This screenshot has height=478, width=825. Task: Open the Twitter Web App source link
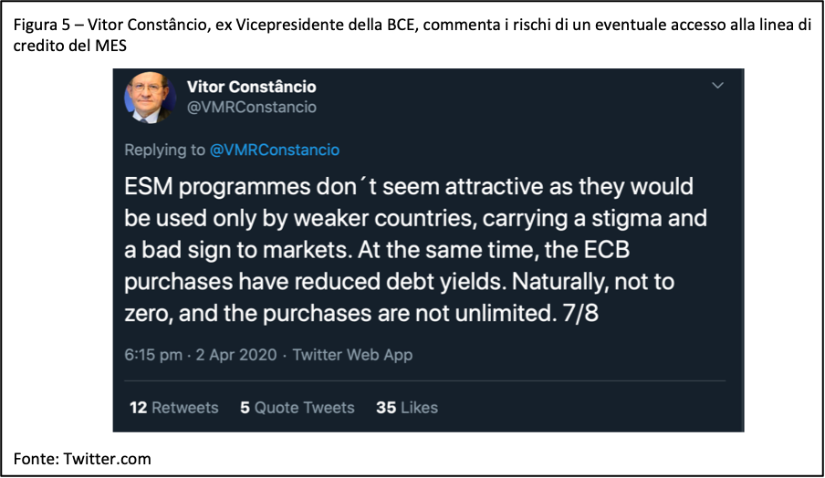click(x=352, y=355)
